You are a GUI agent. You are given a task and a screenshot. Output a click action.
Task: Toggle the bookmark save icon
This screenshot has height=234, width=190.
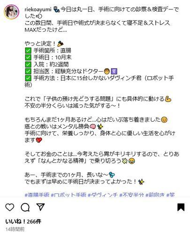click(181, 207)
